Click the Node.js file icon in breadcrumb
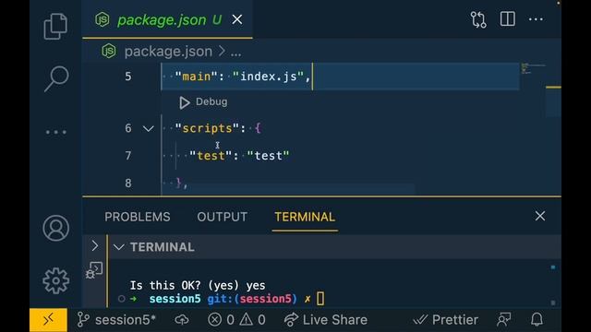Viewport: 591px width, 332px height. click(x=109, y=51)
